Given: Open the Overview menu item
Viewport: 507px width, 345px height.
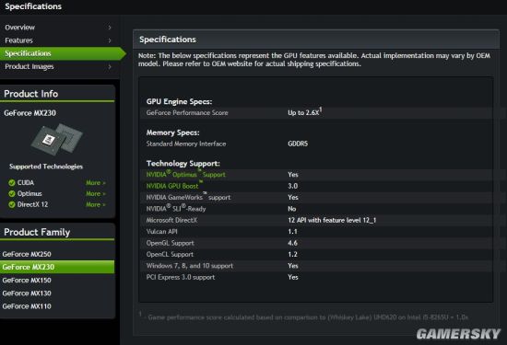Looking at the screenshot, I should [19, 28].
